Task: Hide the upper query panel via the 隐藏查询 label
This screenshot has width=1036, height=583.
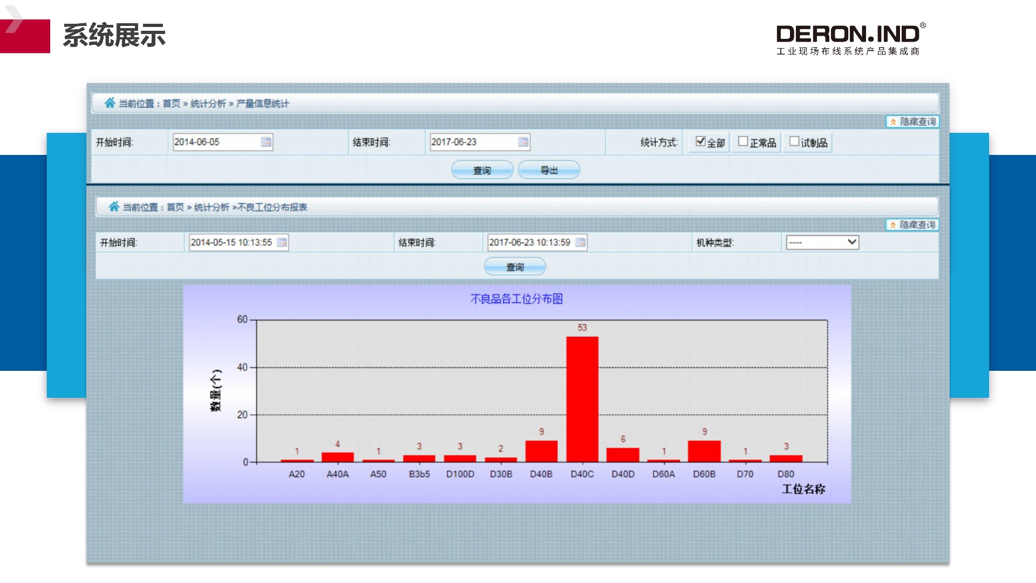Action: (x=917, y=122)
